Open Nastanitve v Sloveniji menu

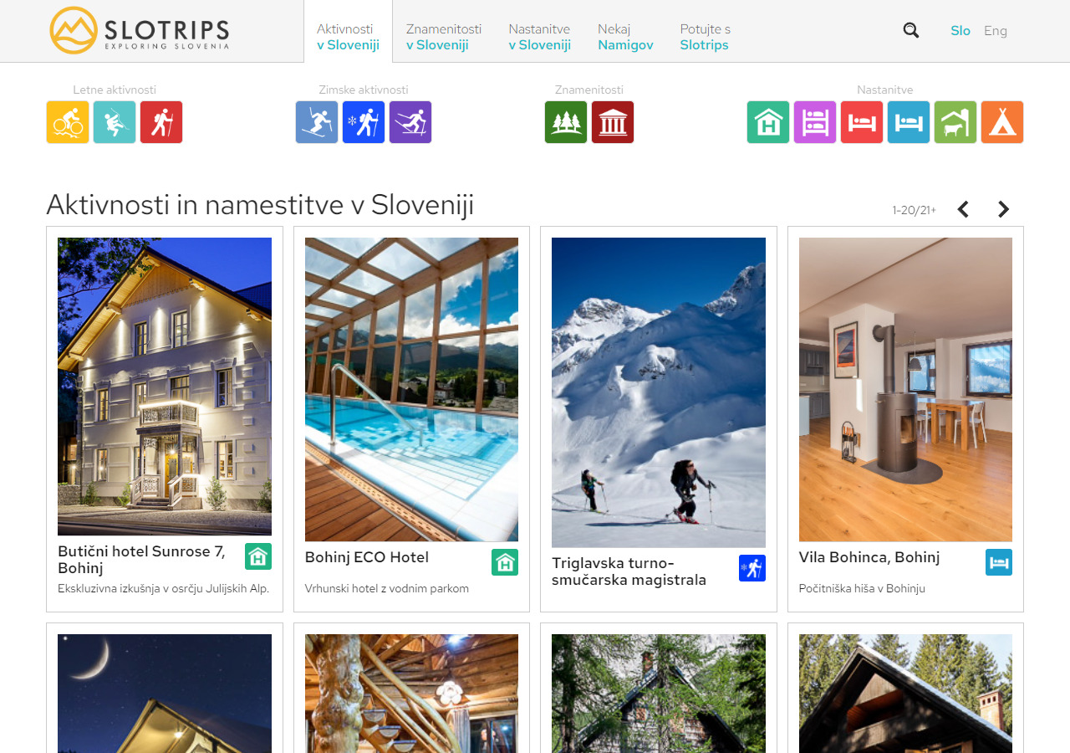540,37
